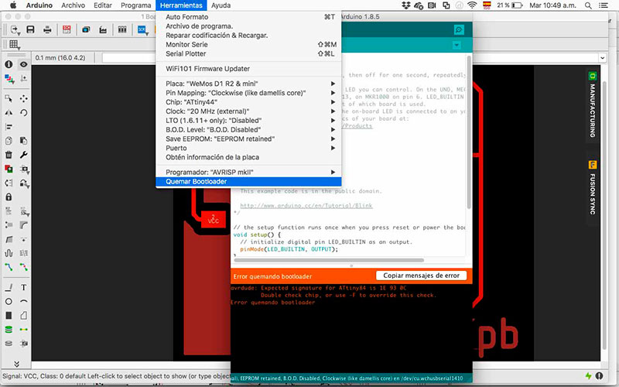Select the Ripup tool in Eagle
The image size is (619, 387).
pos(24,267)
